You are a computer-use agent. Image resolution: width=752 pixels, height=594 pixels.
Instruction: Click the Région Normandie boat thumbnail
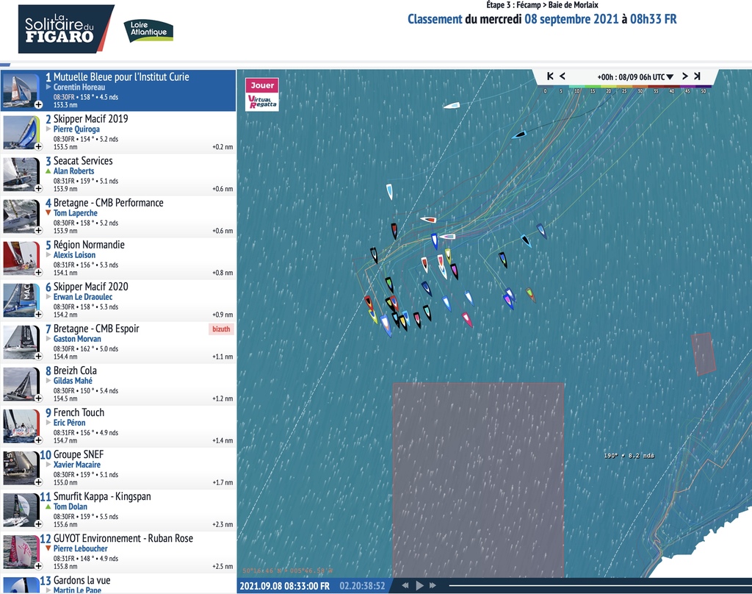21,258
